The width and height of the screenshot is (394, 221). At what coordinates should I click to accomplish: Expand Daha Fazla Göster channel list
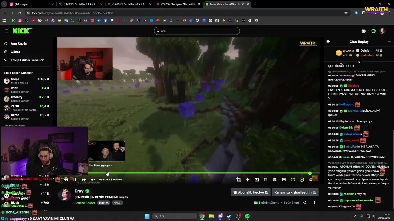pyautogui.click(x=14, y=126)
